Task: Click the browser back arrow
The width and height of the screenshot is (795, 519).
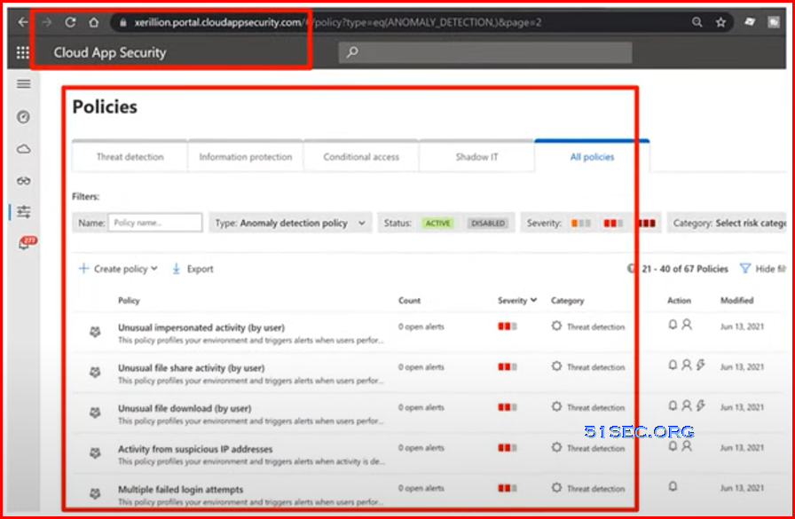Action: pos(23,22)
